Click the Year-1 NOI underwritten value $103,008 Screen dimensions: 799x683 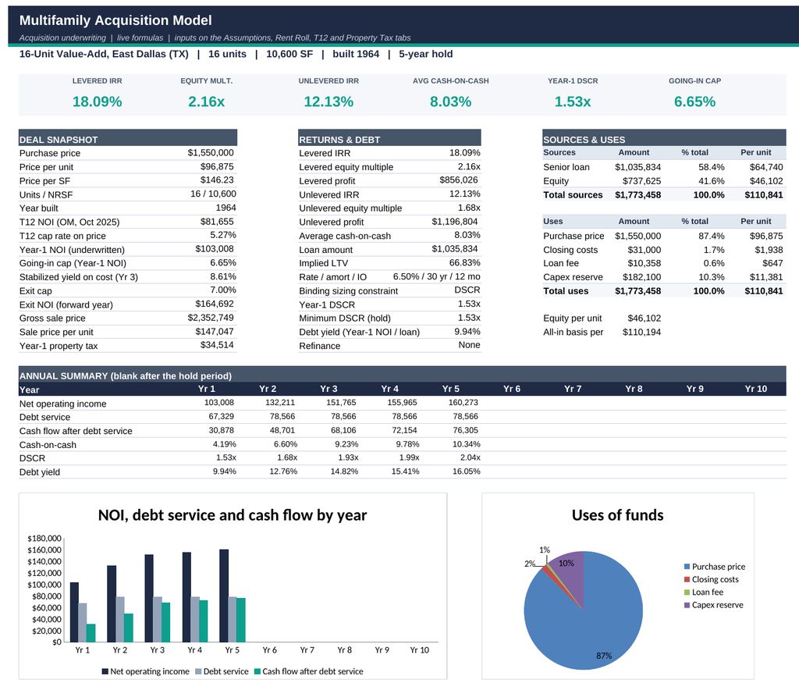point(215,249)
